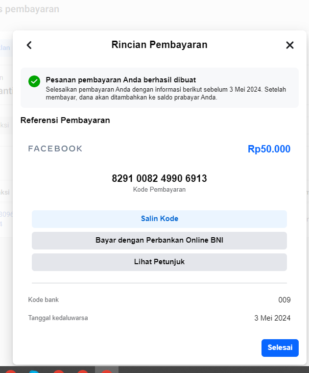This screenshot has width=309, height=373.
Task: Open the first red taskbar icon
Action: [x=10, y=372]
